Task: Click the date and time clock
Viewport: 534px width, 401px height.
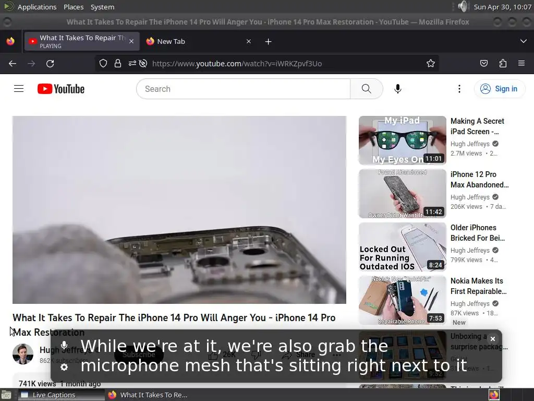Action: click(502, 7)
